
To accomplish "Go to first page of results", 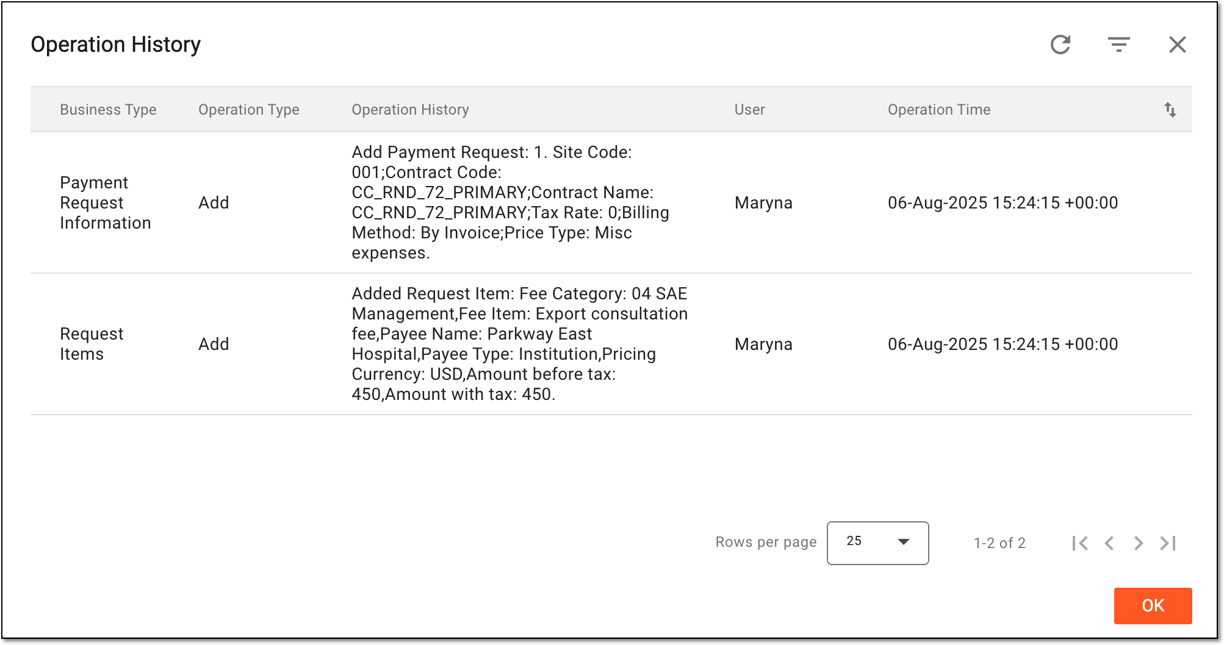I will (1080, 543).
